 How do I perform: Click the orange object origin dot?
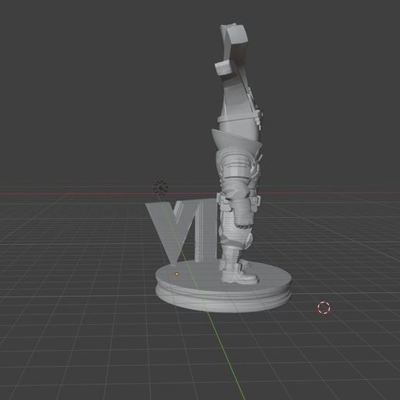pos(177,274)
